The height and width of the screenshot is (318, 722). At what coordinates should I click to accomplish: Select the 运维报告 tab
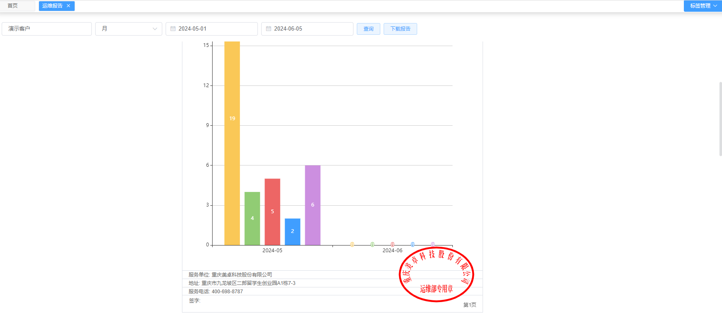click(x=52, y=6)
